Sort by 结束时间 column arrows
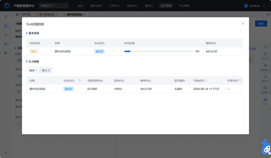This screenshot has width=271, height=158. click(x=240, y=80)
